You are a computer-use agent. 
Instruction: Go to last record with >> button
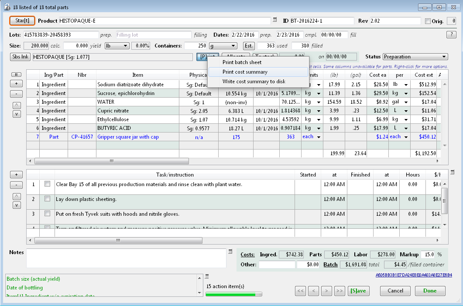coord(340,291)
